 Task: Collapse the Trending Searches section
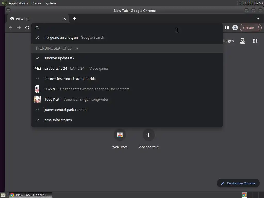pyautogui.click(x=77, y=48)
